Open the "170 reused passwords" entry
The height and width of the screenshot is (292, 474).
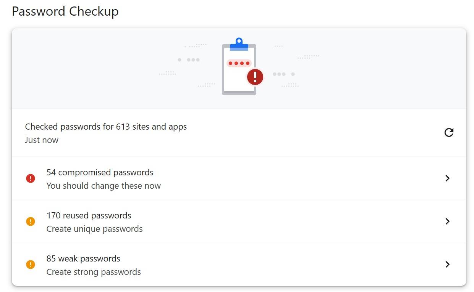pos(89,216)
